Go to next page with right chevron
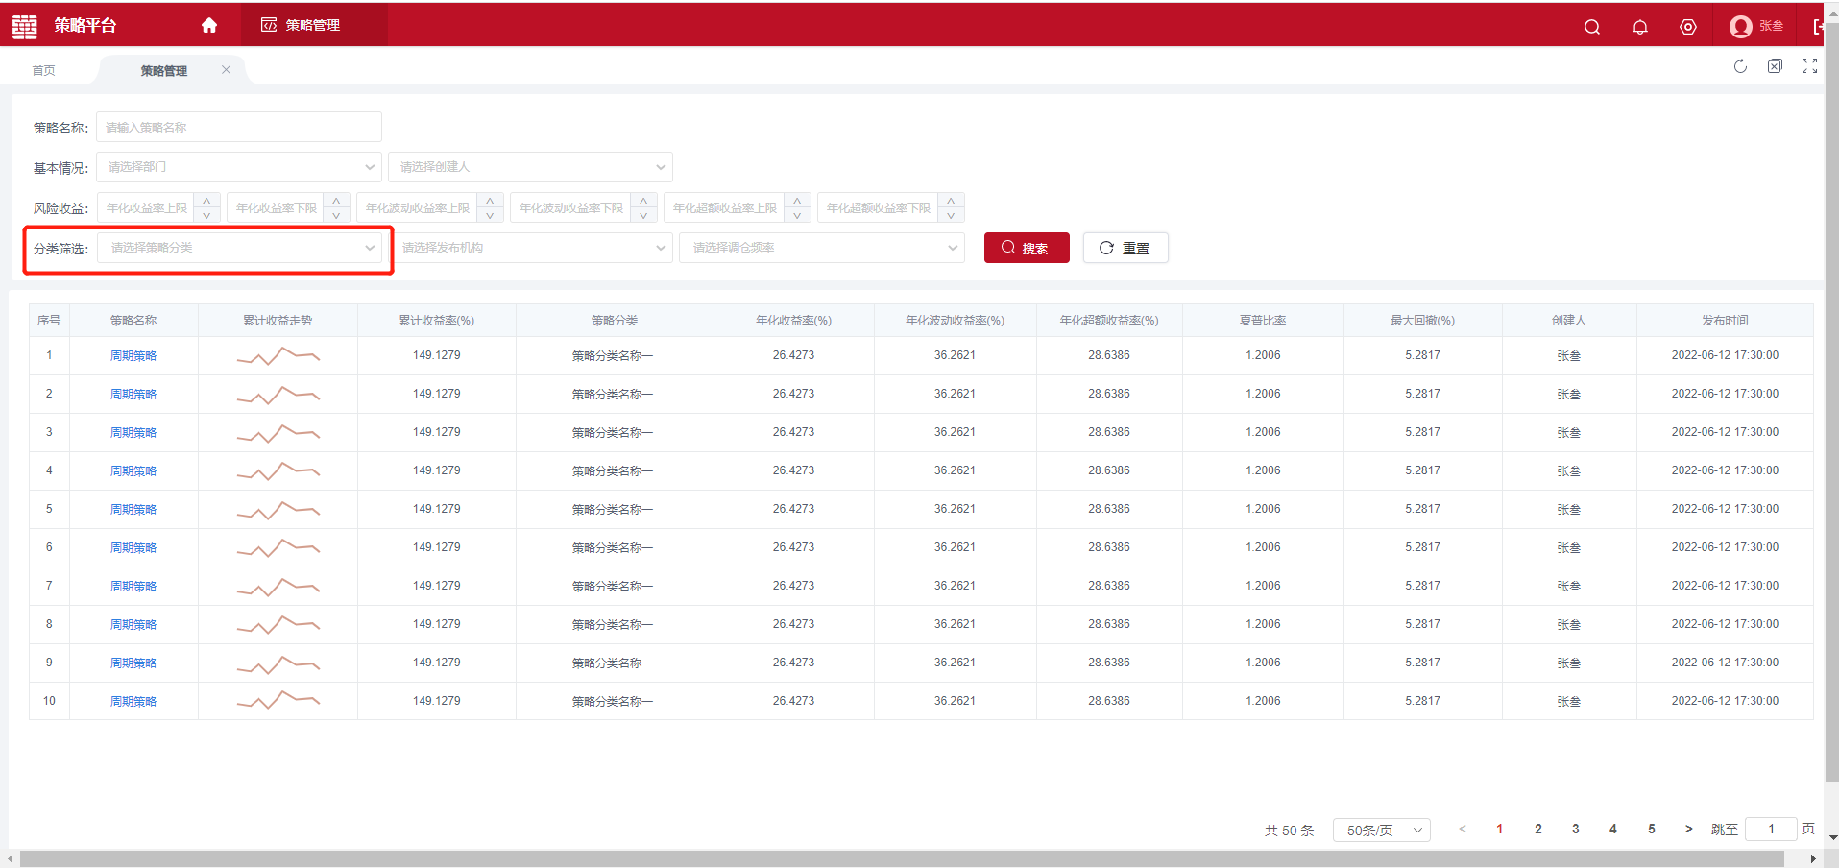Image resolution: width=1839 pixels, height=868 pixels. [1689, 829]
